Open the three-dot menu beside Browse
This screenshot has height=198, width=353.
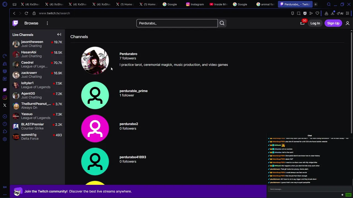click(x=47, y=23)
